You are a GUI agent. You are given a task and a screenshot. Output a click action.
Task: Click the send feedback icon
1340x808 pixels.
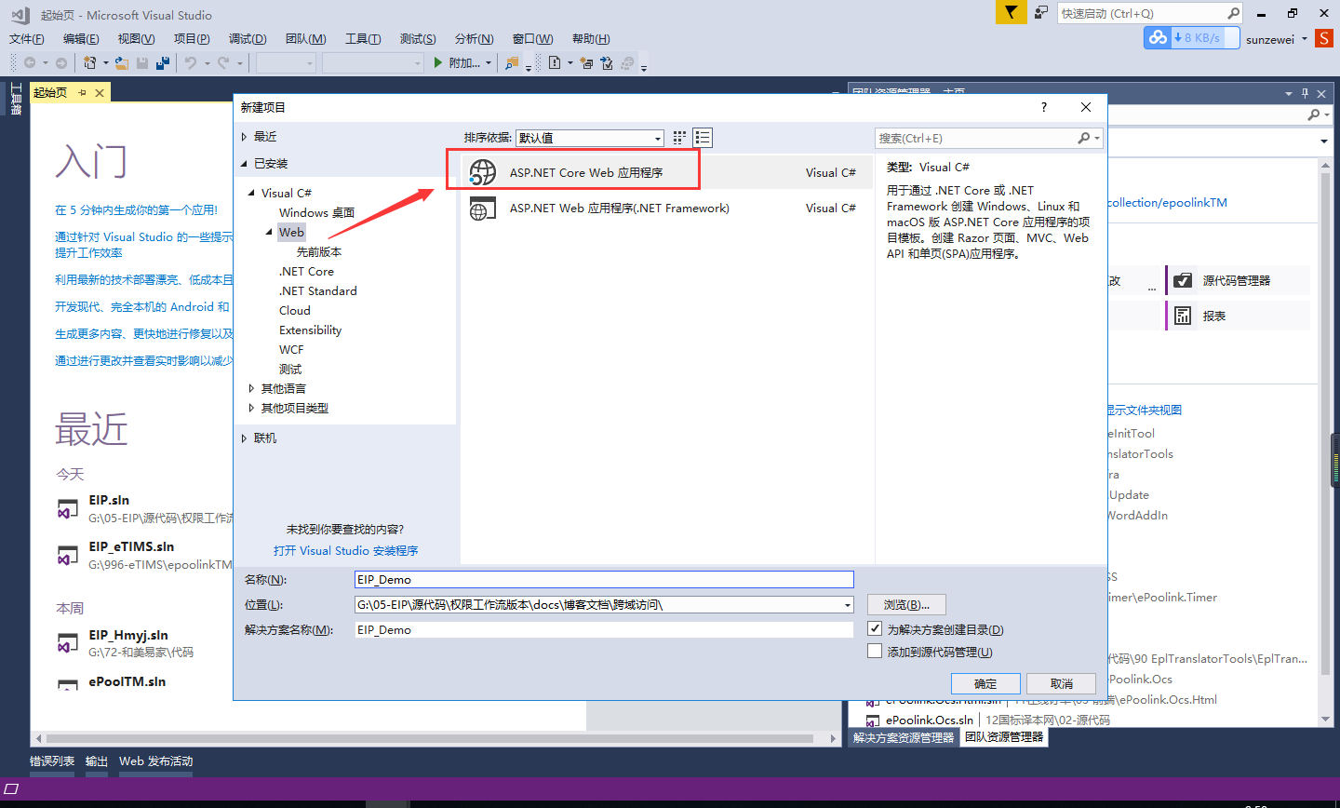click(1041, 12)
